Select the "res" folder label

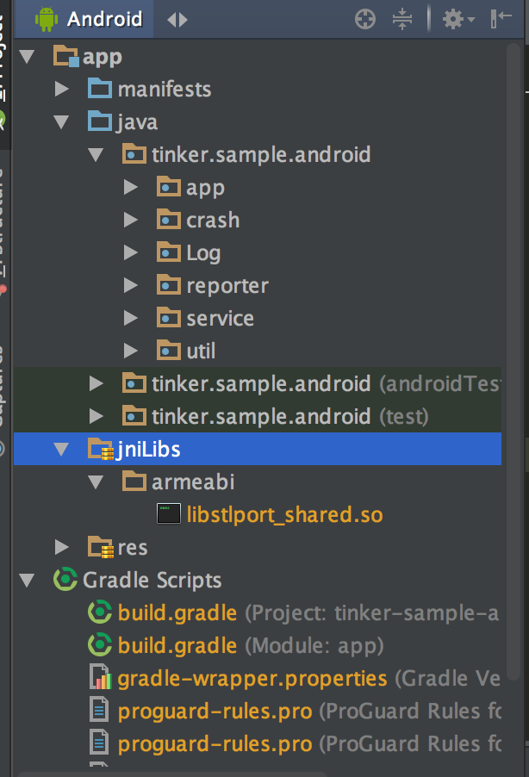point(133,548)
